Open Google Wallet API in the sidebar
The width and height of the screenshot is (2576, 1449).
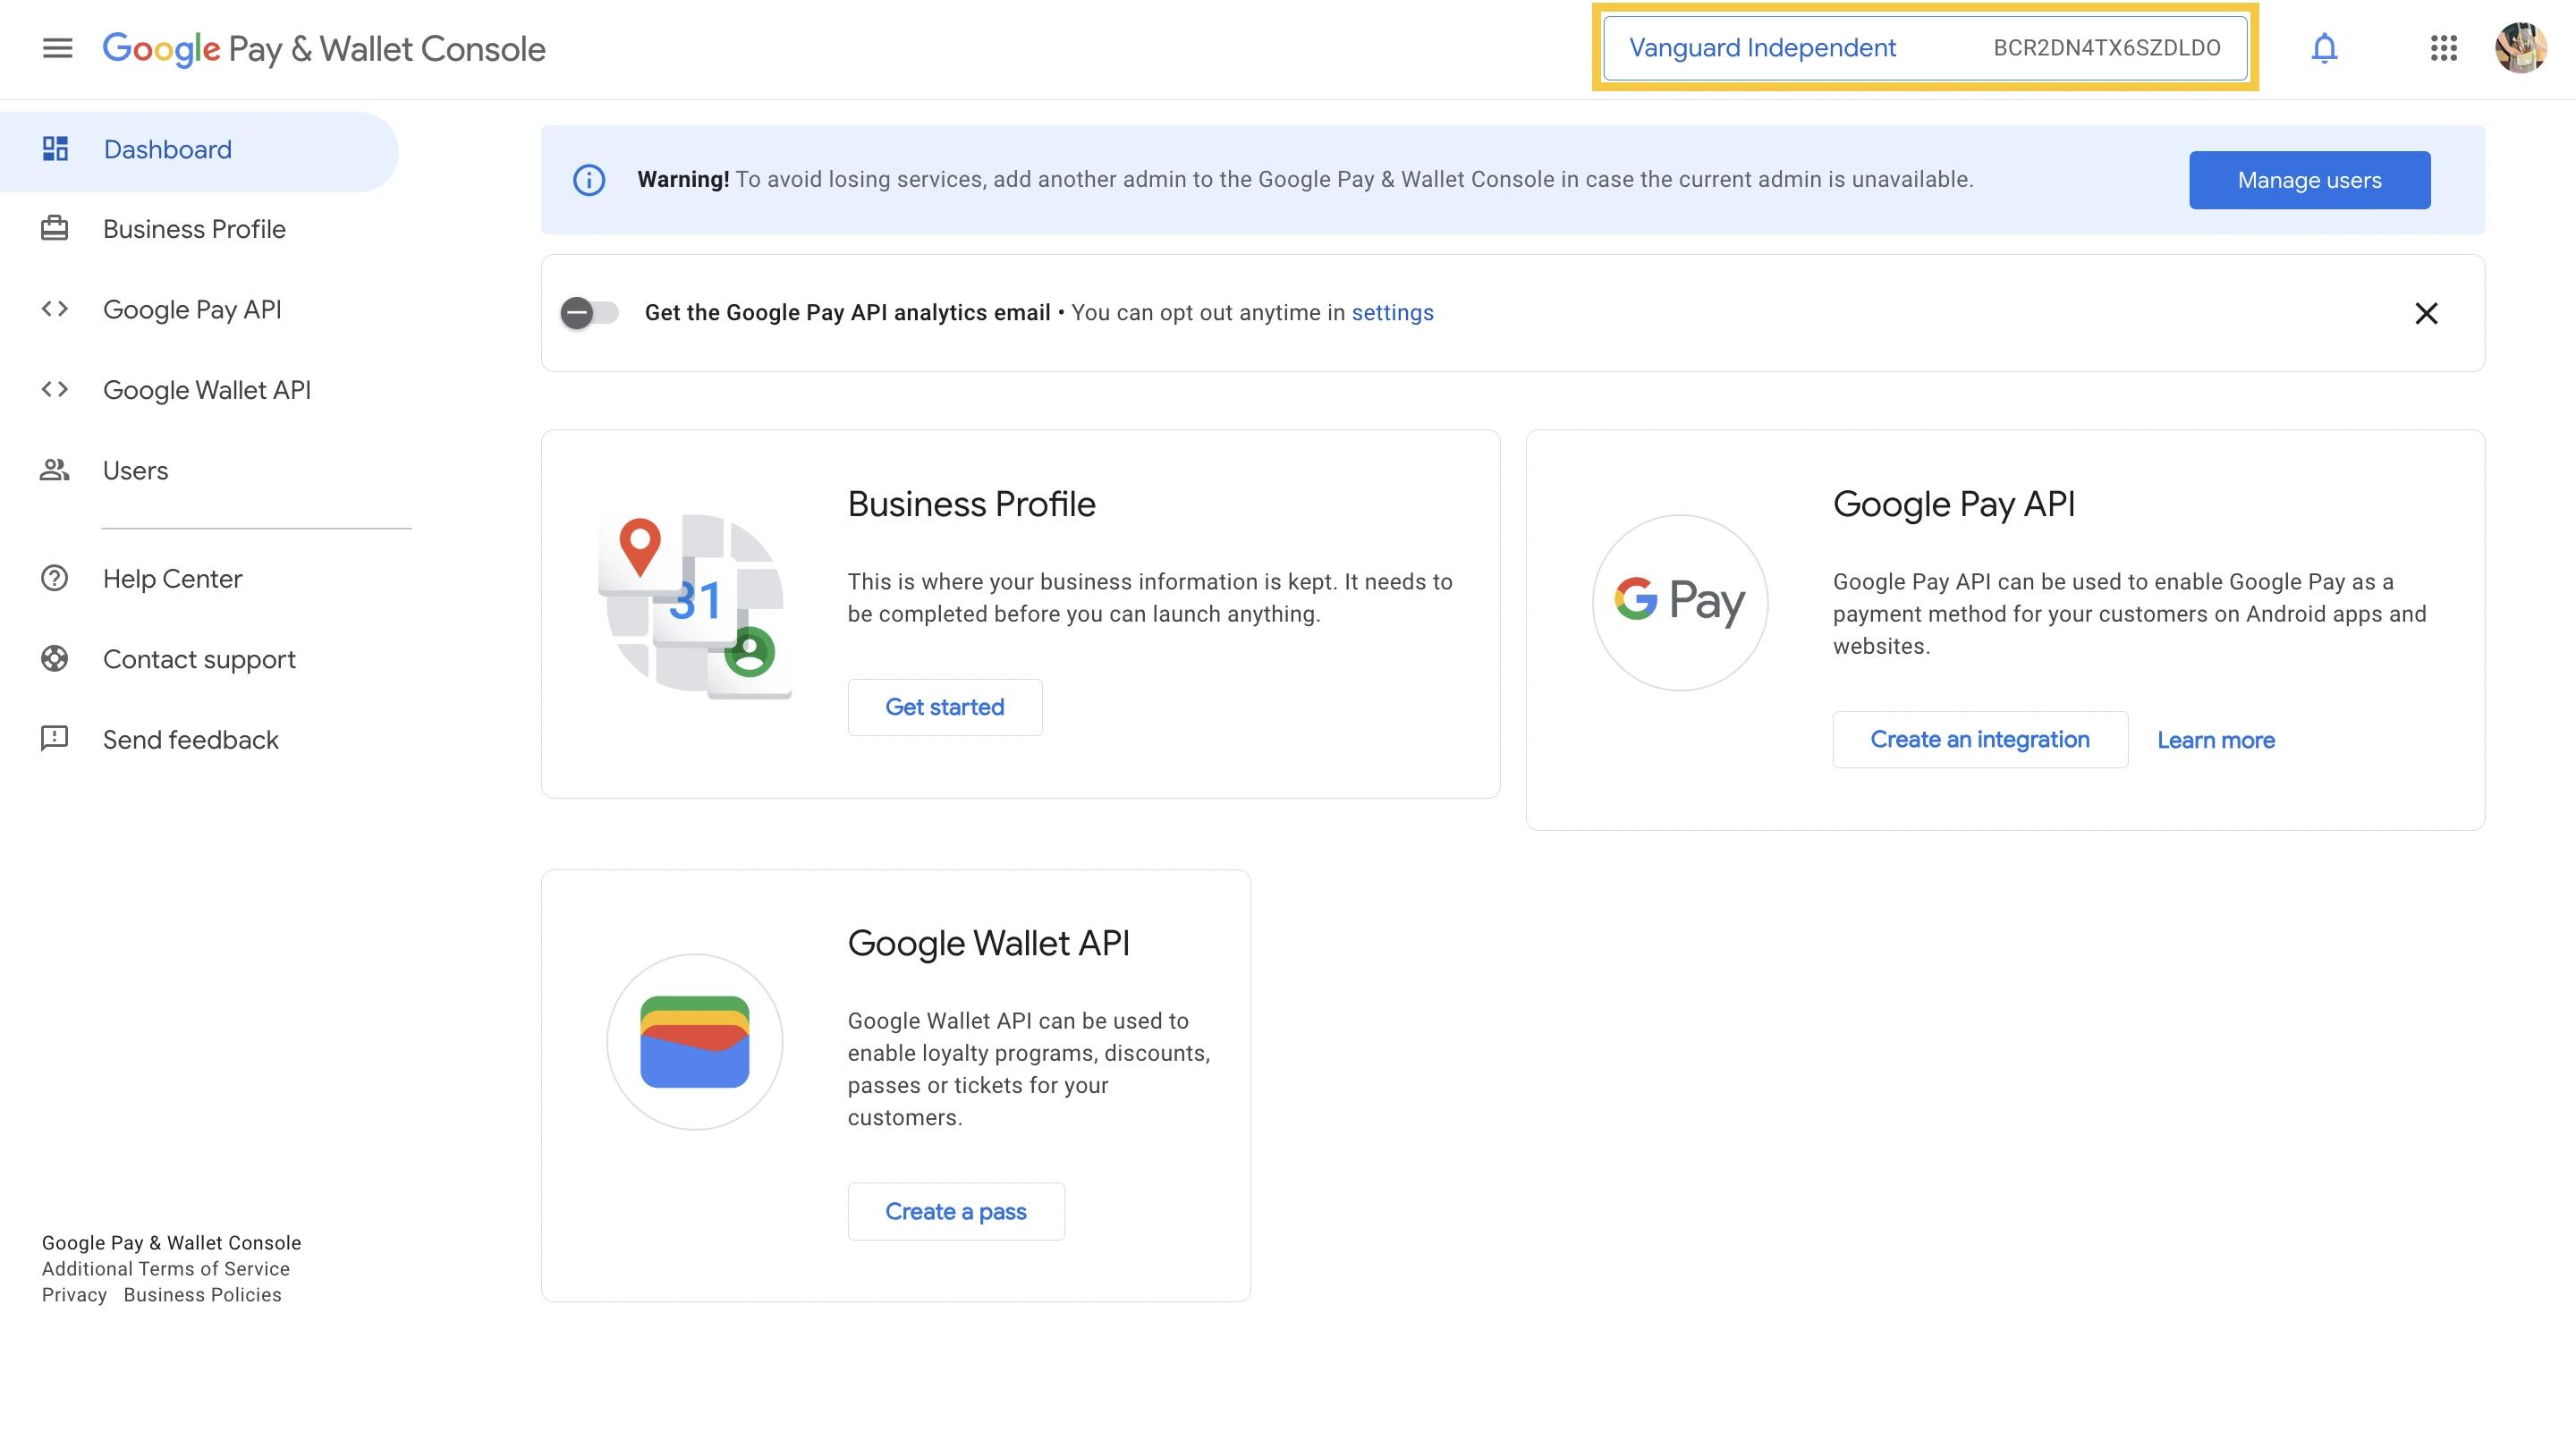[207, 389]
